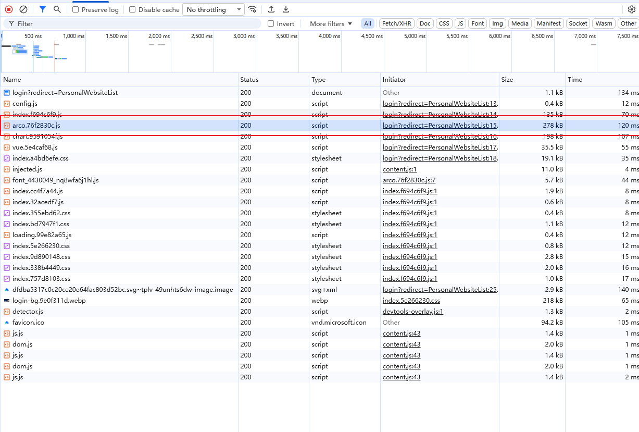
Task: Select the login-bg.9e0f311d.webp request row
Action: click(x=49, y=301)
